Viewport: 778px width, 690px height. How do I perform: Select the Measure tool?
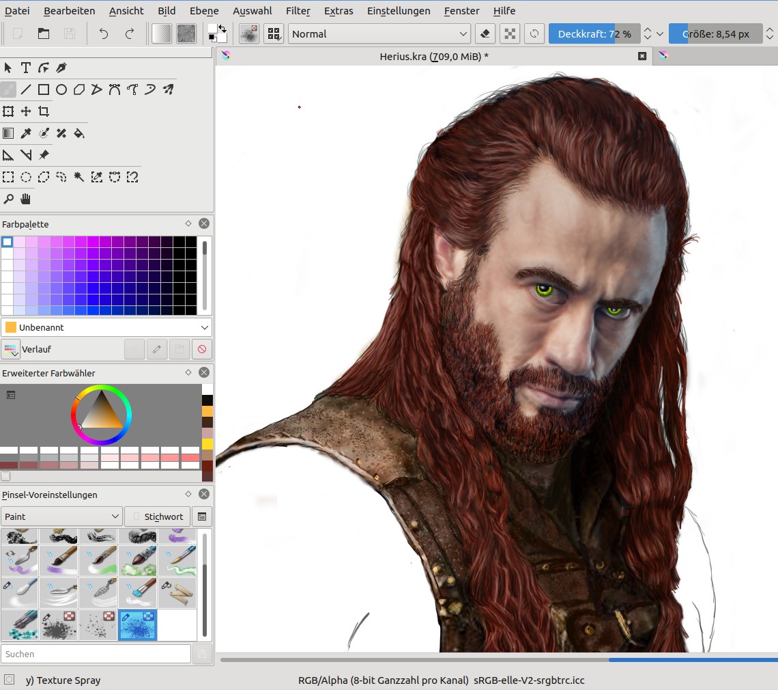[26, 155]
